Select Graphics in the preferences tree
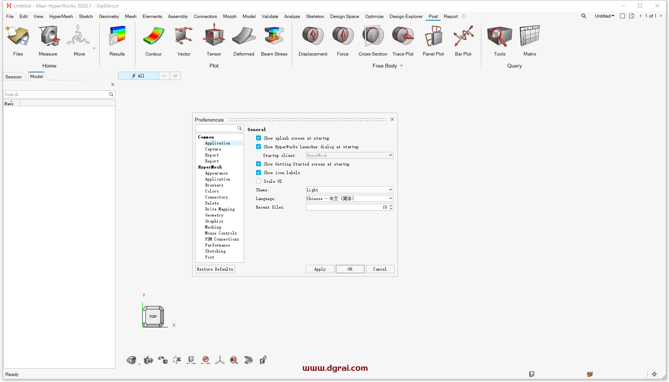Viewport: 669px width, 382px height. click(214, 221)
